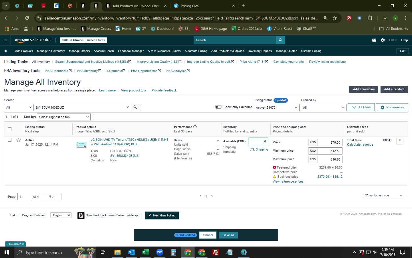Mark the listing as favorite with star
412x258 pixels.
pos(19,140)
